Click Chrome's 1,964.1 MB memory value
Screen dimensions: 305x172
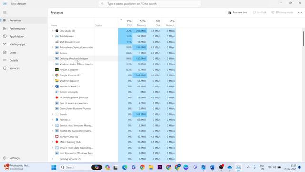[x=140, y=75]
